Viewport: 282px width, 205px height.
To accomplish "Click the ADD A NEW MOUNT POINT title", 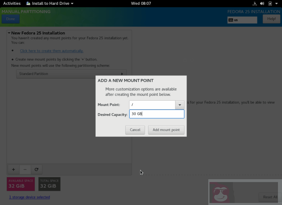I will point(126,81).
